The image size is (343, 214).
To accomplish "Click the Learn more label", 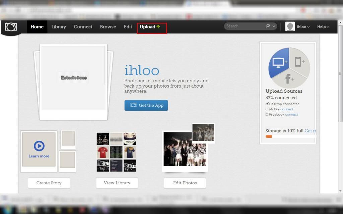I will tap(39, 156).
